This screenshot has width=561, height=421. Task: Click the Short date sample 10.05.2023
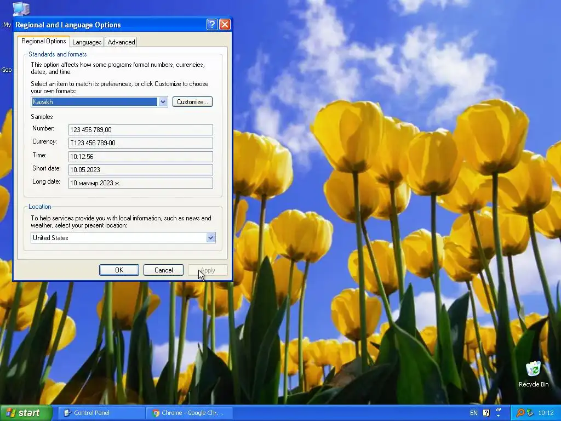pyautogui.click(x=141, y=170)
